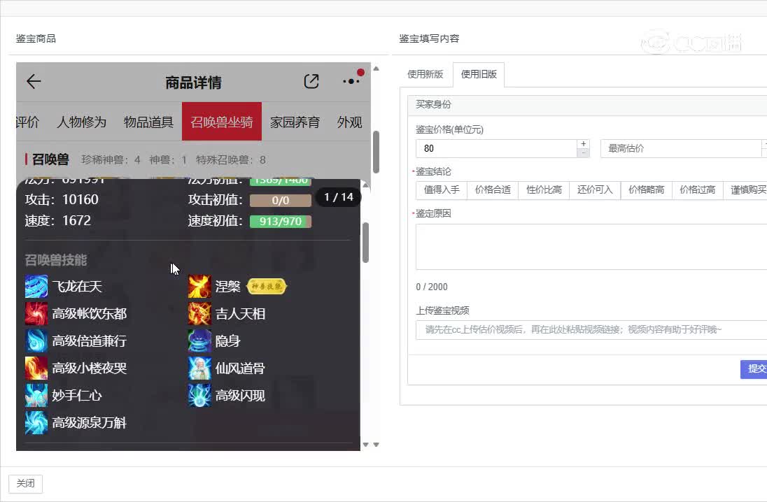This screenshot has width=767, height=502.
Task: Switch to the 使用新版 tab
Action: (x=425, y=74)
